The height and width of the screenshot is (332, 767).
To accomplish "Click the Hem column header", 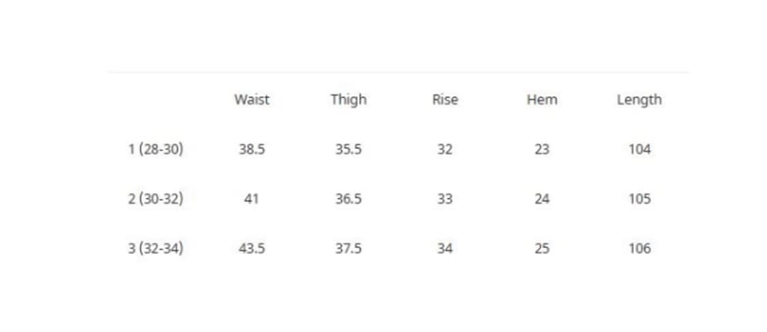I will click(x=542, y=99).
